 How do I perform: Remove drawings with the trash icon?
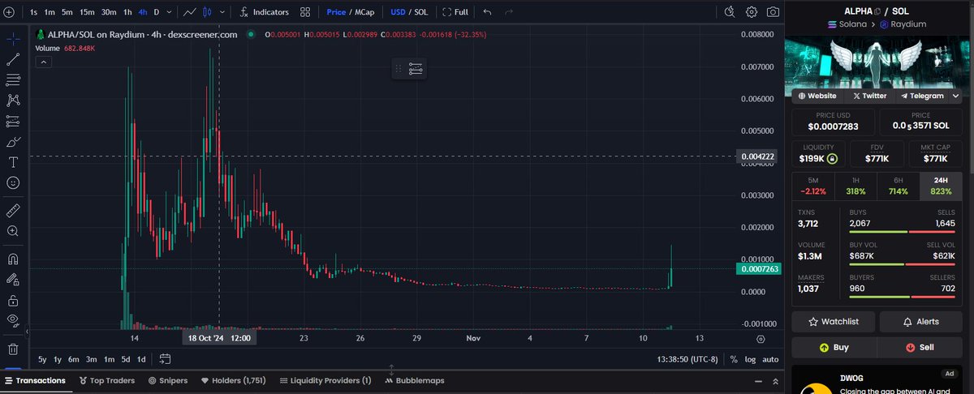pos(13,349)
